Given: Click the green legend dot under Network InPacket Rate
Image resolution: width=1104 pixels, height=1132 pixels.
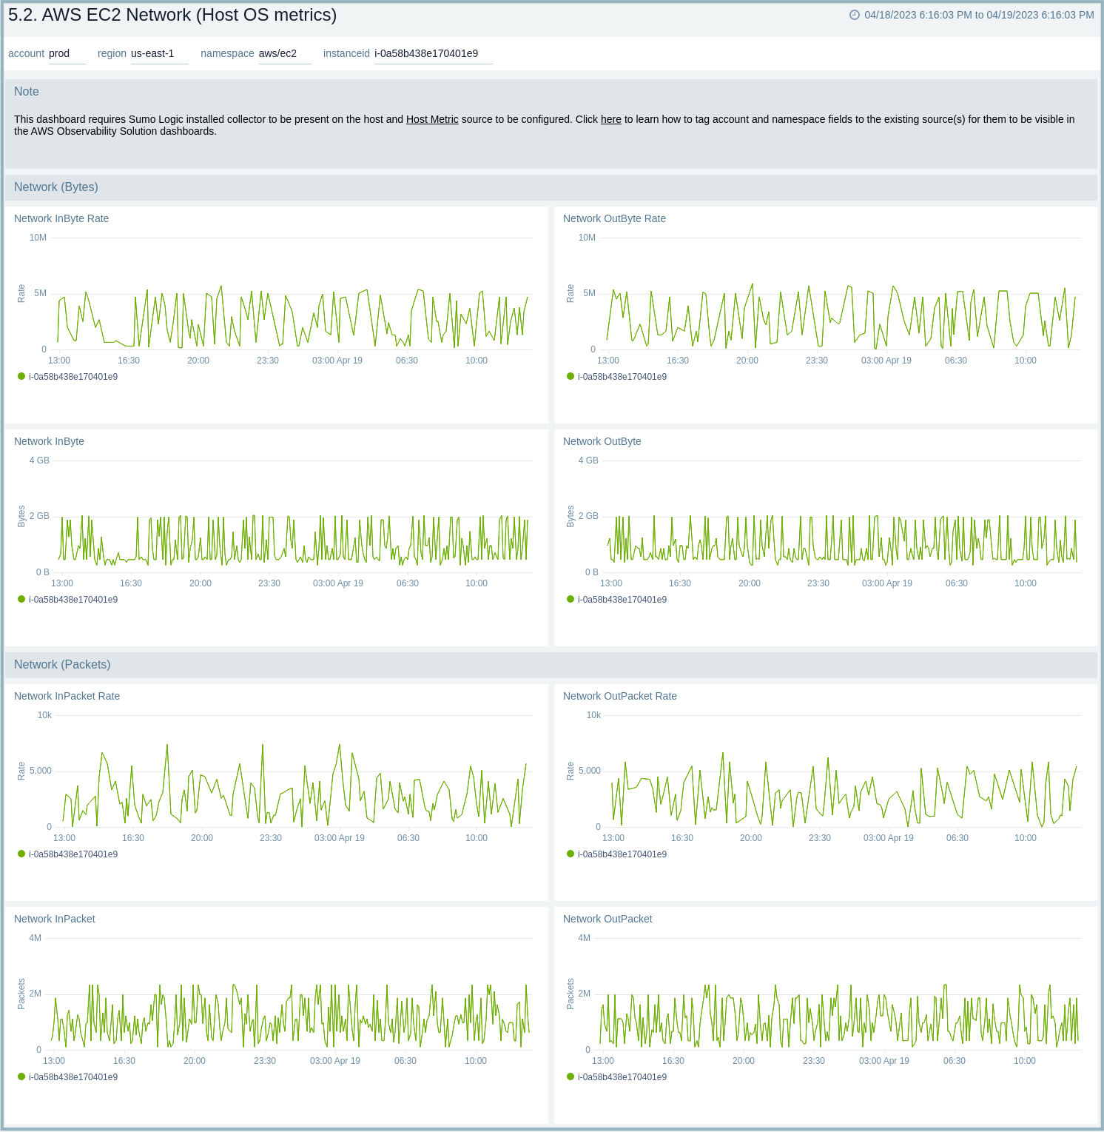Looking at the screenshot, I should 21,853.
